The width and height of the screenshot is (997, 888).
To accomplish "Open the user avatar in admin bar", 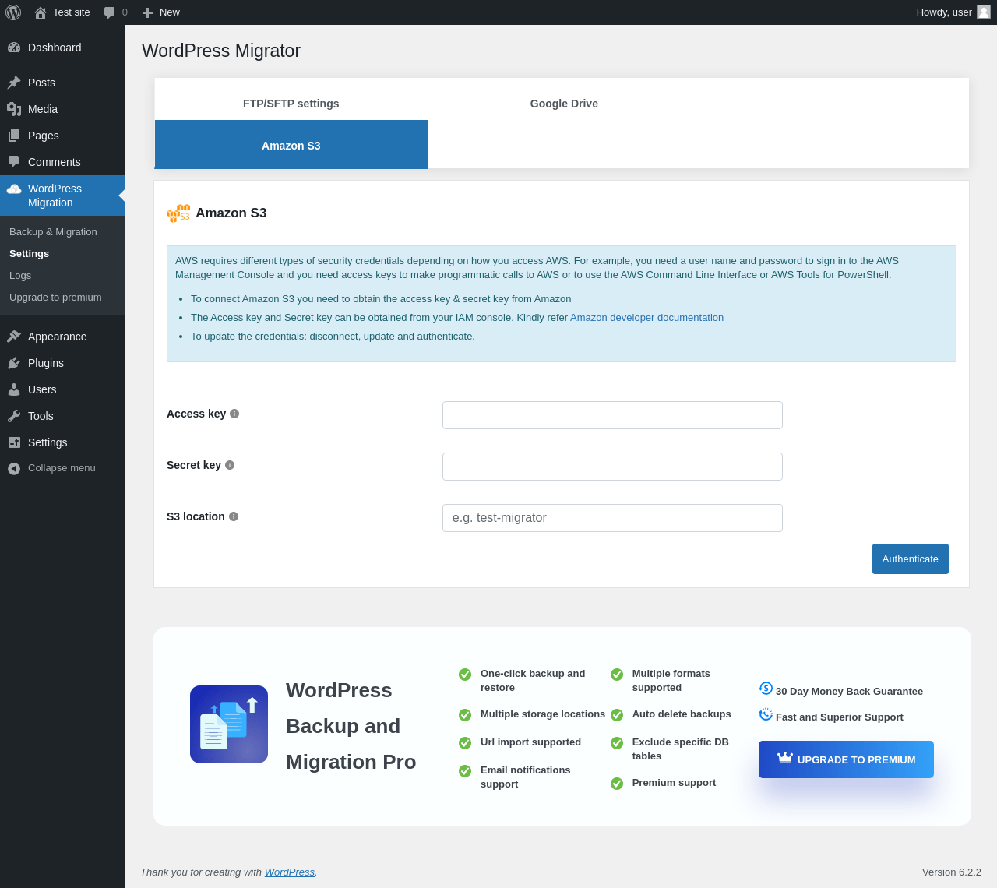I will click(984, 12).
